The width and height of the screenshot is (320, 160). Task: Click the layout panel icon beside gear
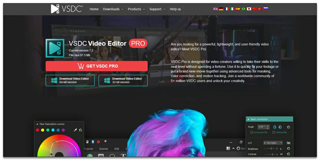(228, 148)
